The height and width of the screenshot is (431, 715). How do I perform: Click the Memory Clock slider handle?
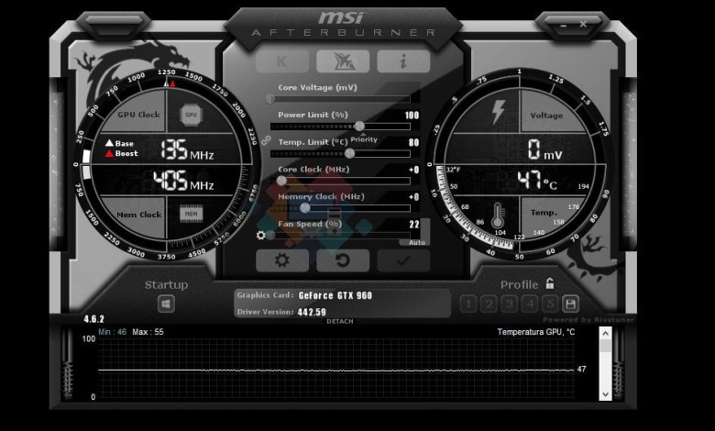[x=304, y=208]
